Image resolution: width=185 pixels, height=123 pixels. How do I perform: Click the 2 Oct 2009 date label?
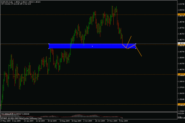[88, 121]
